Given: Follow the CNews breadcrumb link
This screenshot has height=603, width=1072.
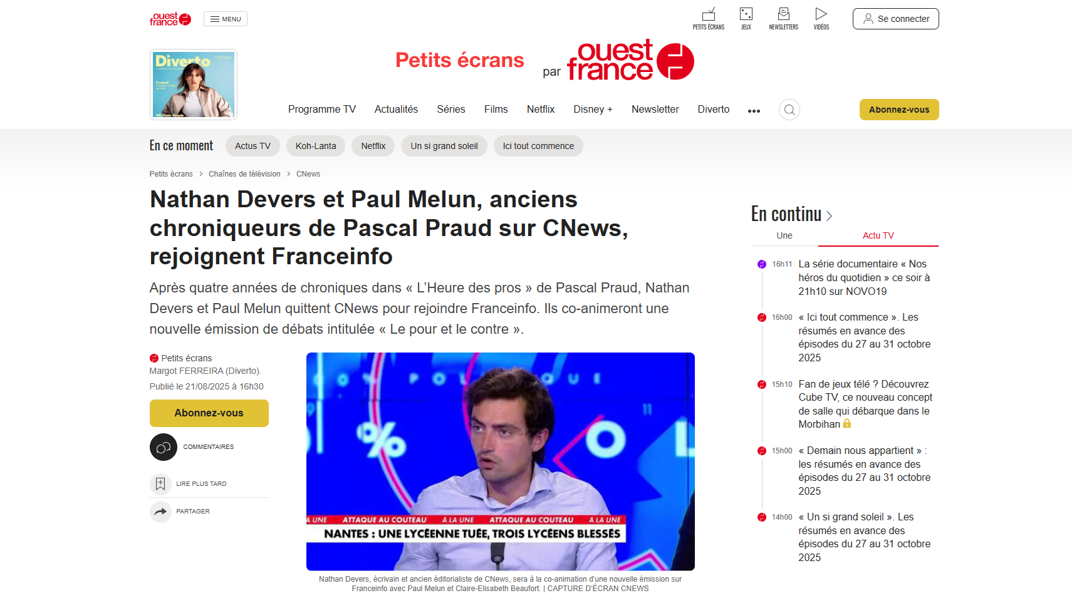Looking at the screenshot, I should click(x=308, y=174).
